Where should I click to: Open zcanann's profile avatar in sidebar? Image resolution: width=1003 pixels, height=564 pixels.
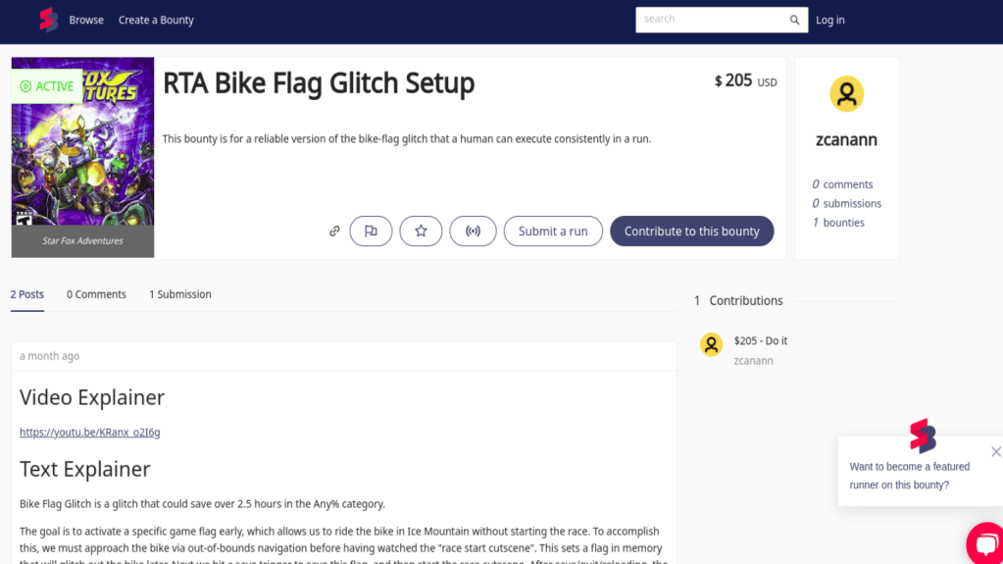pyautogui.click(x=846, y=94)
